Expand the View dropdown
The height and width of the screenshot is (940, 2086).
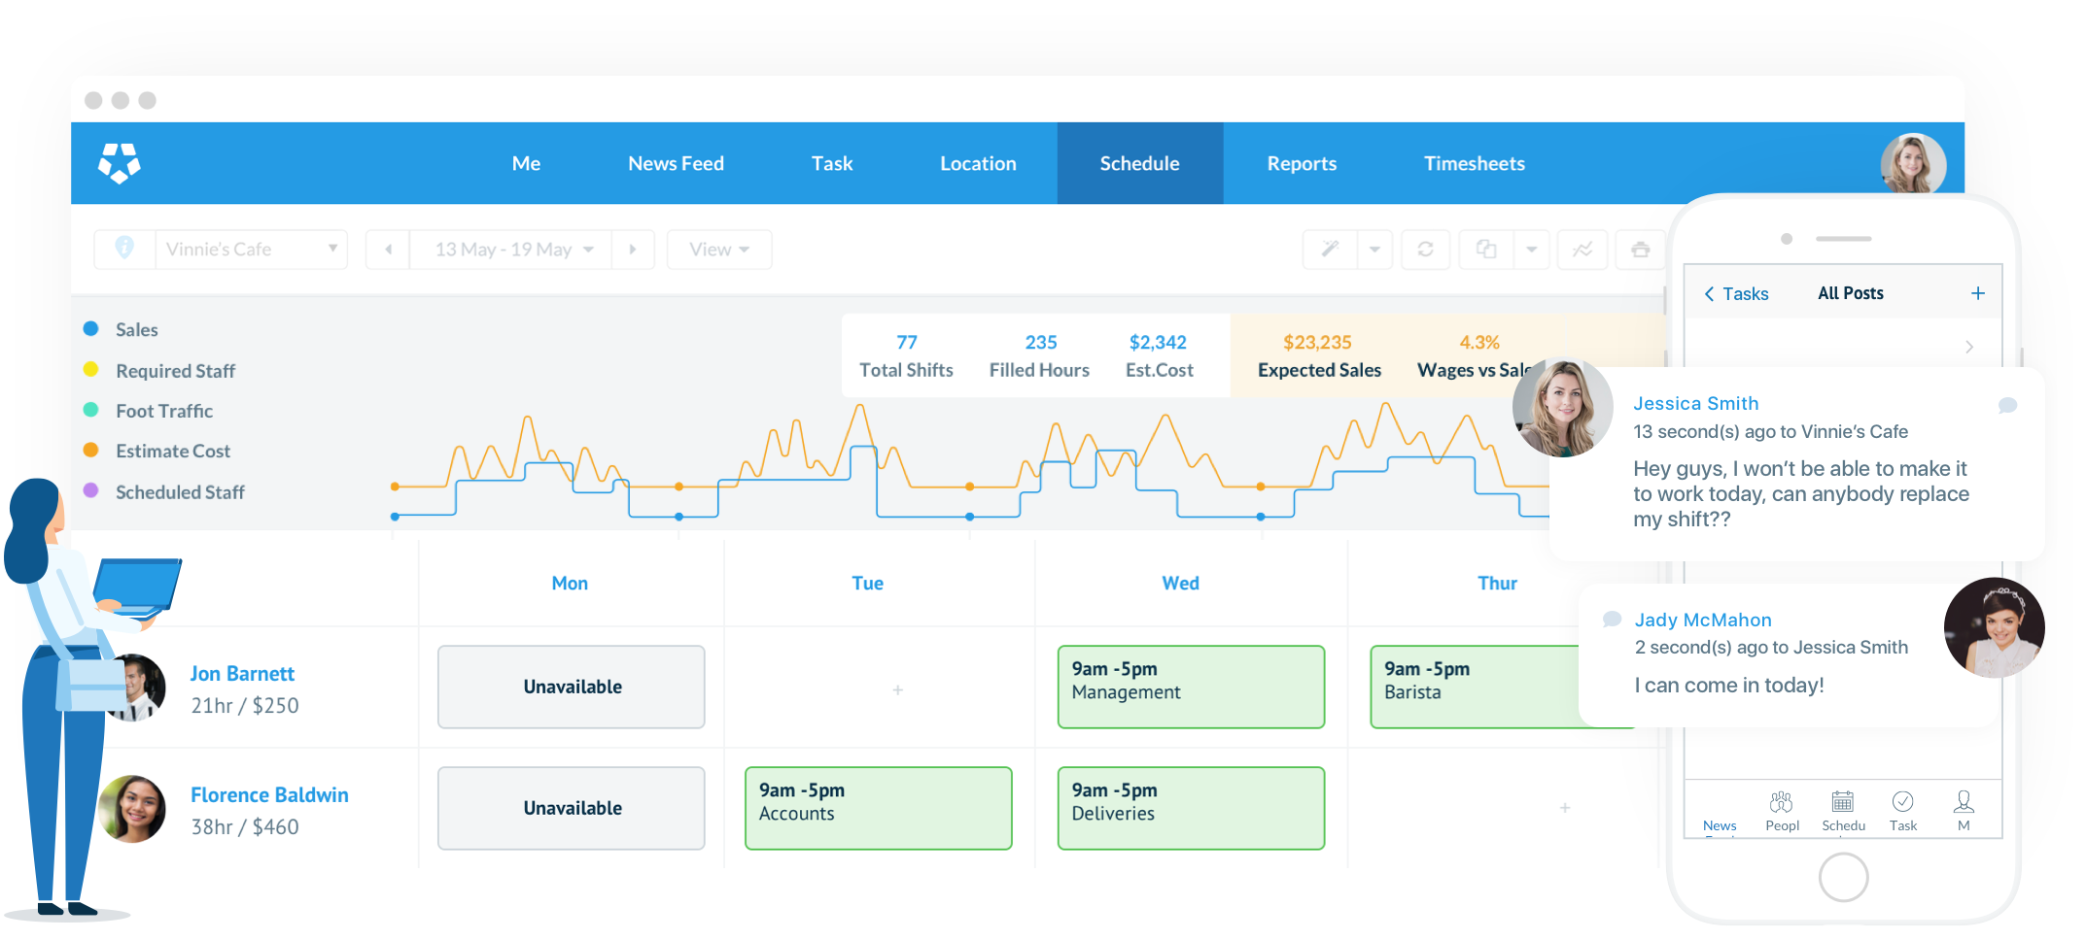click(718, 250)
